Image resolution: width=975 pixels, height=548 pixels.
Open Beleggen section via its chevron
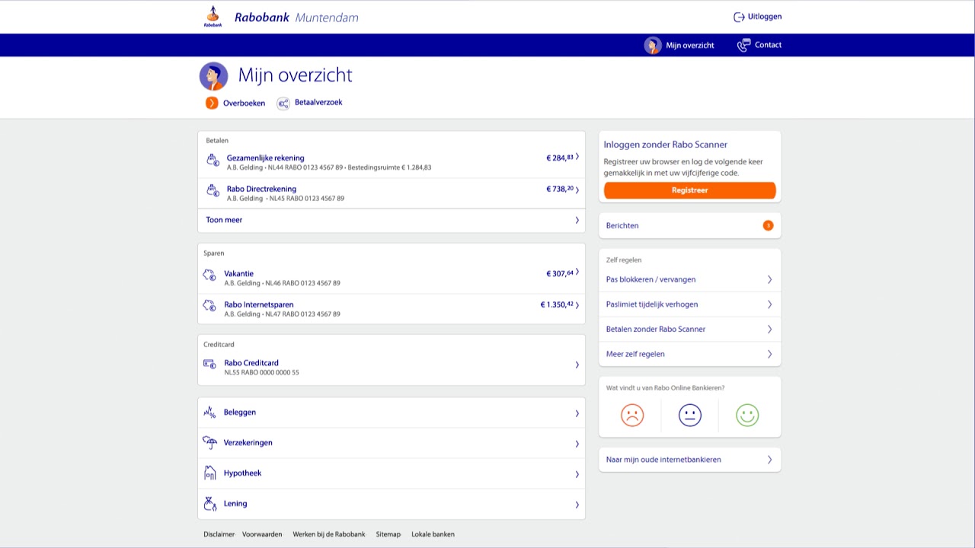pos(577,413)
